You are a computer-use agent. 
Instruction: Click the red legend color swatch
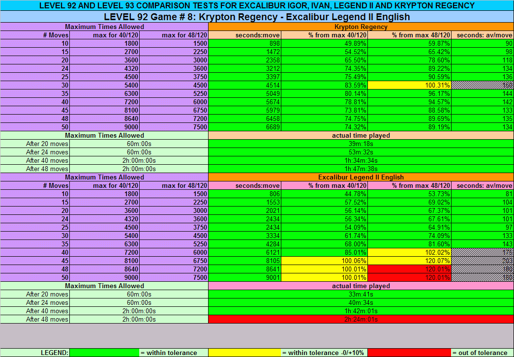[x=409, y=353]
